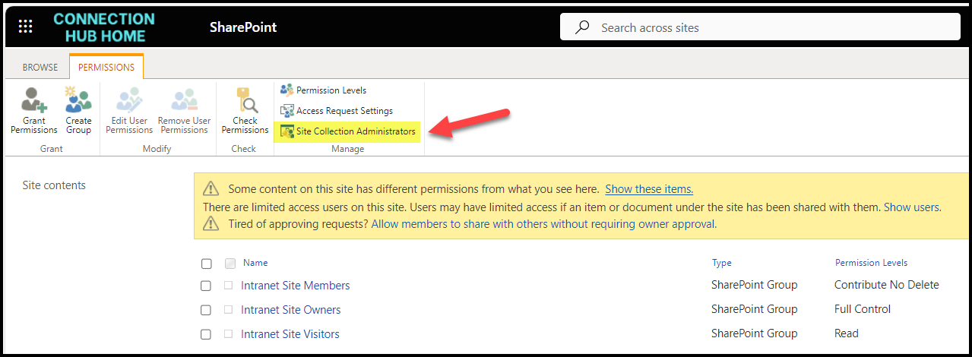Open the Intranet Site Owners group
Image resolution: width=972 pixels, height=357 pixels.
pos(290,310)
